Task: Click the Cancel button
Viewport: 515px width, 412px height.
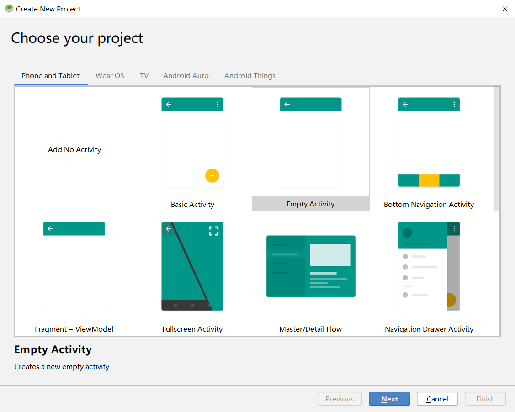Action: tap(437, 399)
